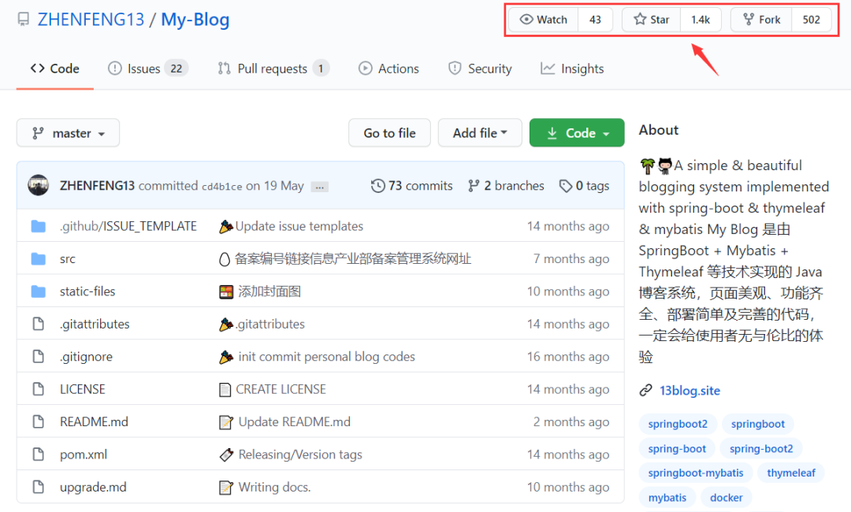Select the springboot topic tag

pos(758,424)
